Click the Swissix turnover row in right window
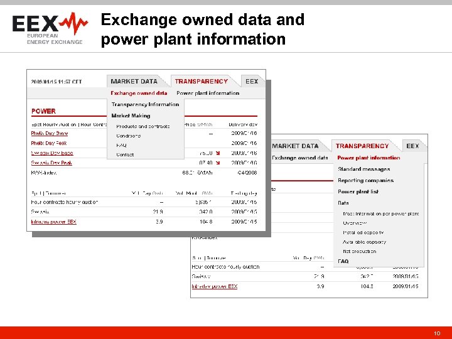The width and height of the screenshot is (452, 339). (305, 276)
